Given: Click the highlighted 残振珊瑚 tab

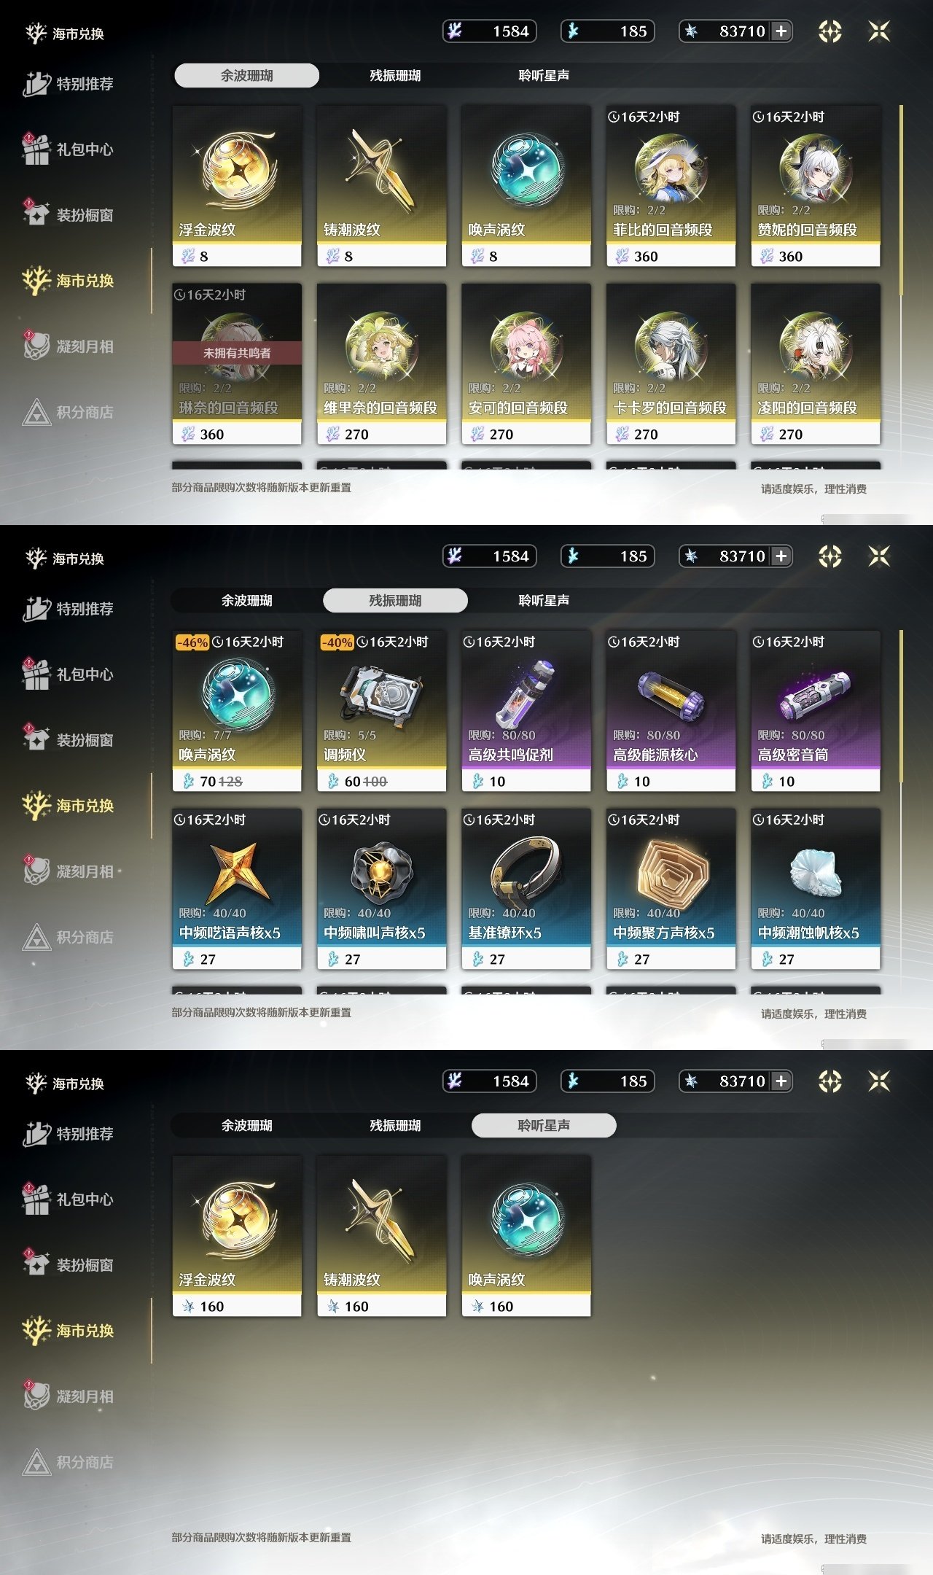Looking at the screenshot, I should click(x=395, y=600).
